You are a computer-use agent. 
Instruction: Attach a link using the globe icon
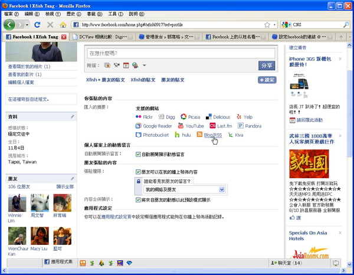coord(135,66)
